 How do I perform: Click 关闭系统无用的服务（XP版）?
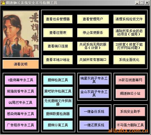point(93,46)
